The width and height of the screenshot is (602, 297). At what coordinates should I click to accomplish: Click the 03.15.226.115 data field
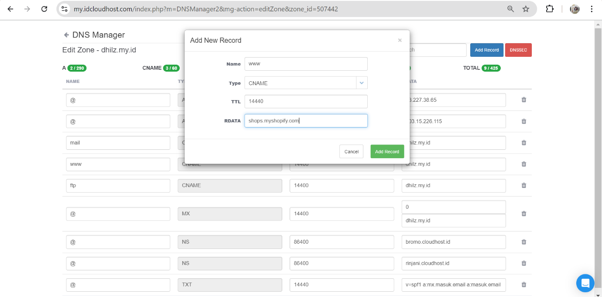coord(458,121)
